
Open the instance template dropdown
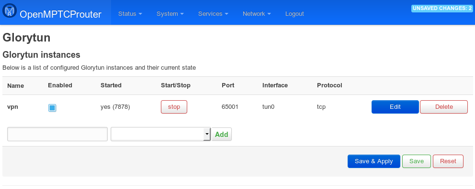(x=160, y=134)
